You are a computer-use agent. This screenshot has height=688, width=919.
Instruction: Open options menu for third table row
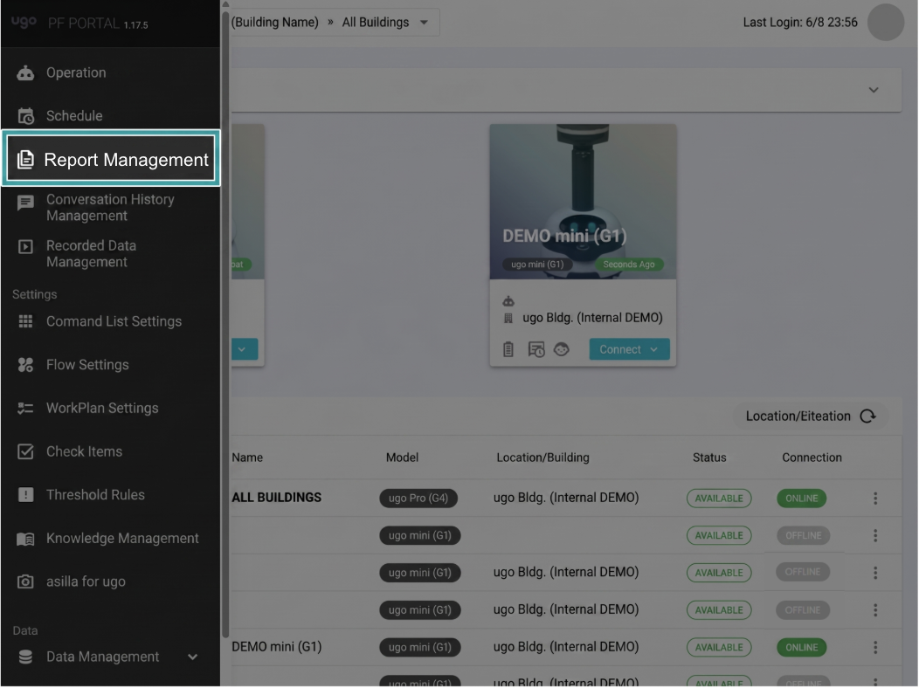tap(875, 573)
